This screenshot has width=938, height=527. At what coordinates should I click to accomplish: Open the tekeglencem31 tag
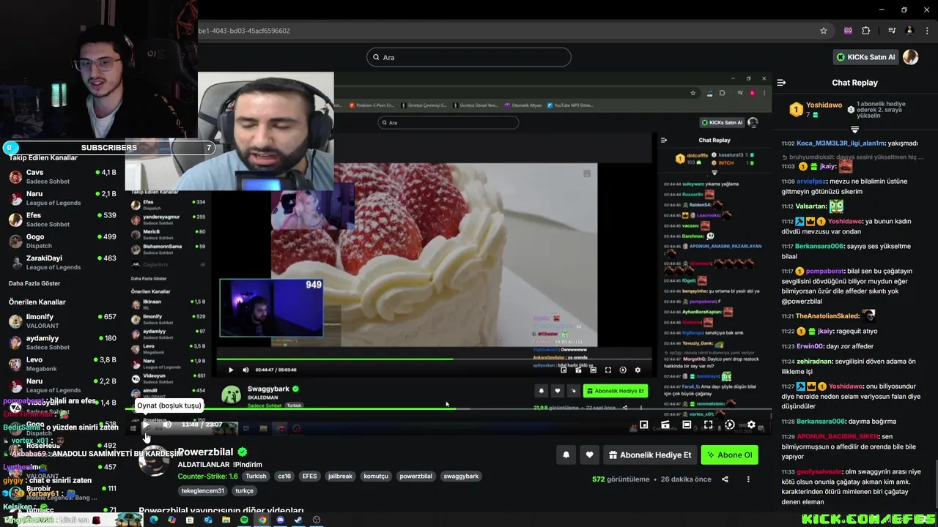203,490
